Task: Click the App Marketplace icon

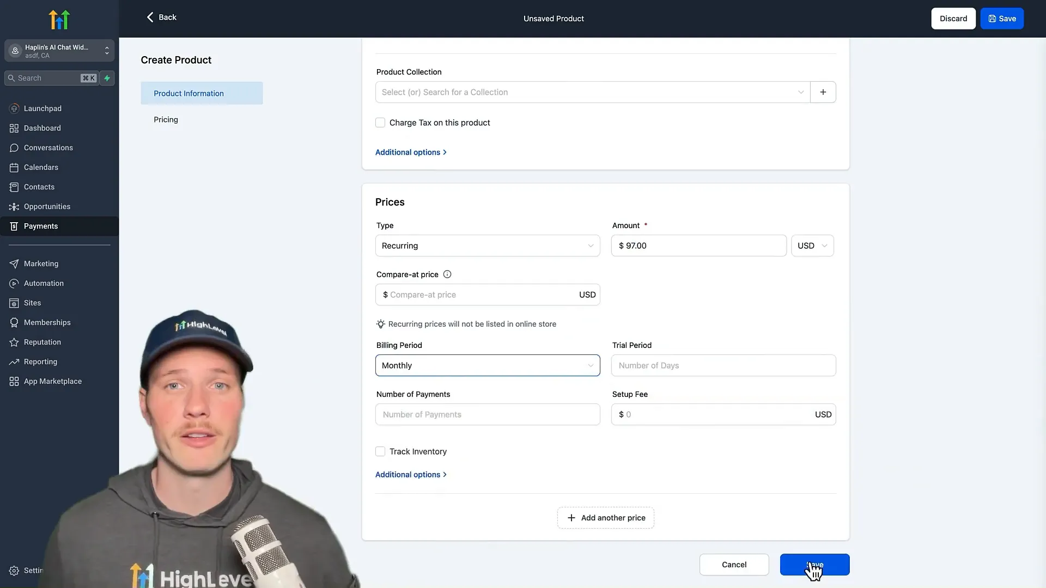Action: [x=14, y=381]
